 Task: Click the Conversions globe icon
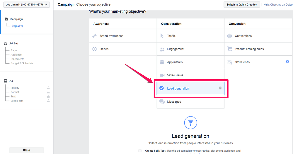pyautogui.click(x=230, y=36)
